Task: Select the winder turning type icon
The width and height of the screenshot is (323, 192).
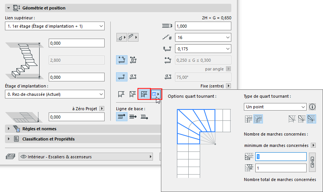Action: (x=145, y=93)
